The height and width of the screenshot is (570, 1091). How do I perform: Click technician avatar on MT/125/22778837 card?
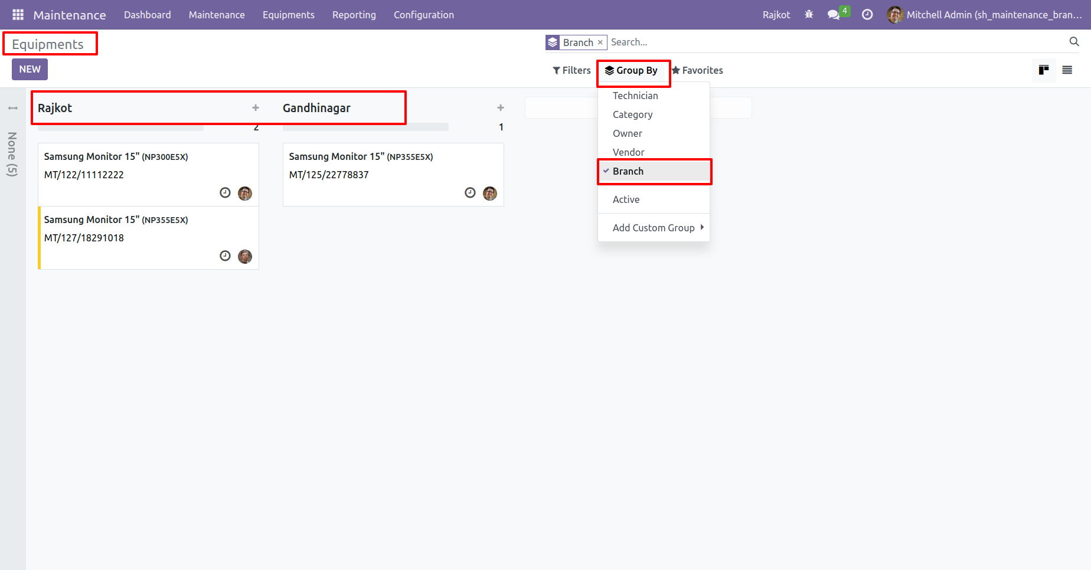490,193
